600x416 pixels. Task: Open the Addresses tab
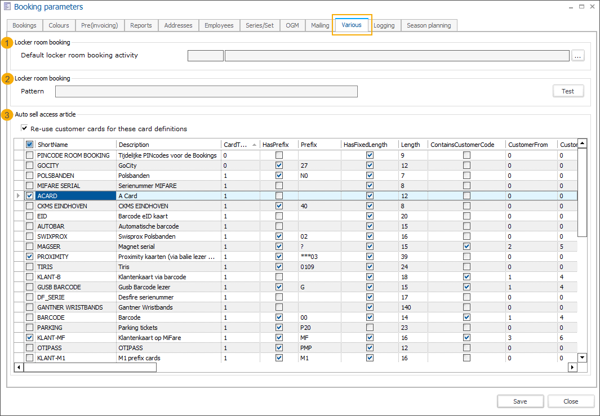point(179,25)
